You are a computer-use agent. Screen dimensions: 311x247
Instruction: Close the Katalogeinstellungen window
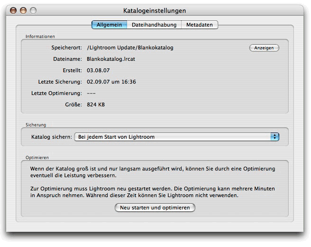pos(13,10)
